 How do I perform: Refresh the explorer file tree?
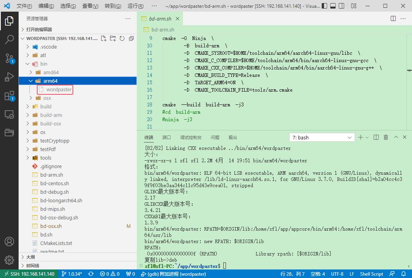click(122, 38)
